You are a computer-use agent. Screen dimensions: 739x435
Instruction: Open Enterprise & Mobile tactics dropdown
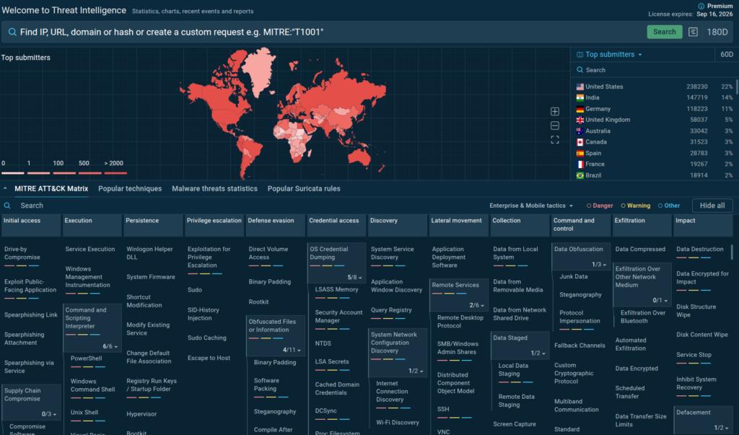pos(531,206)
